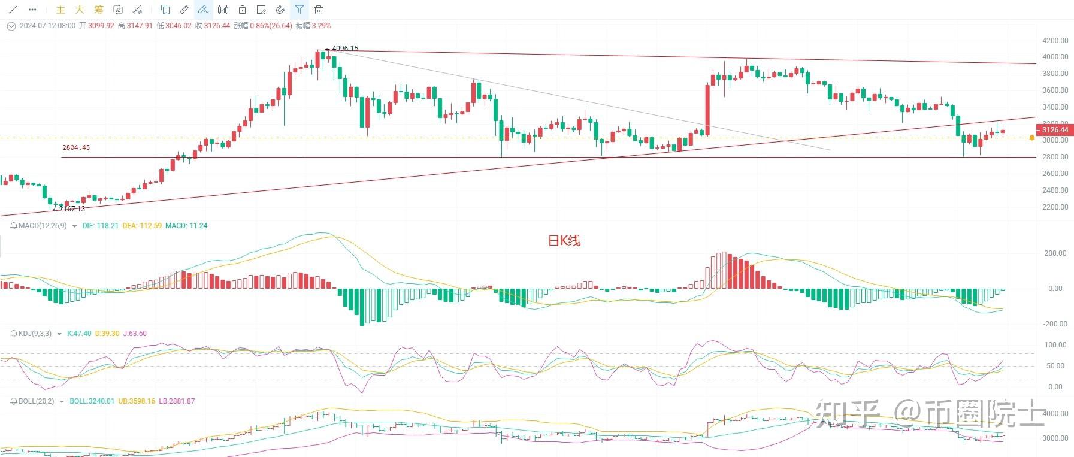Click the BOLL alert bell icon

click(x=14, y=401)
